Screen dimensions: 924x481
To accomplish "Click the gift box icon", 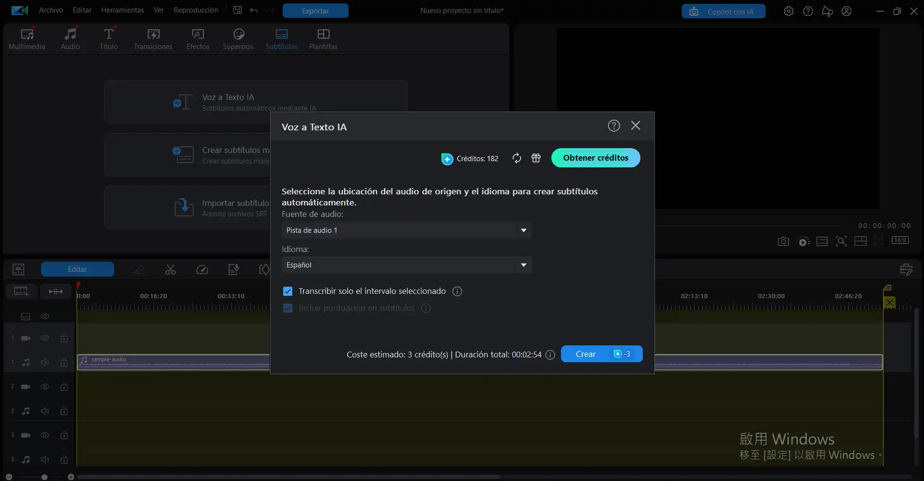I will click(x=536, y=158).
